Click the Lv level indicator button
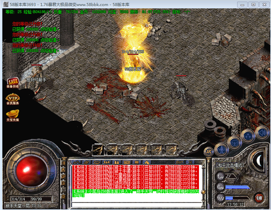This screenshot has height=210, width=271. pyautogui.click(x=221, y=176)
